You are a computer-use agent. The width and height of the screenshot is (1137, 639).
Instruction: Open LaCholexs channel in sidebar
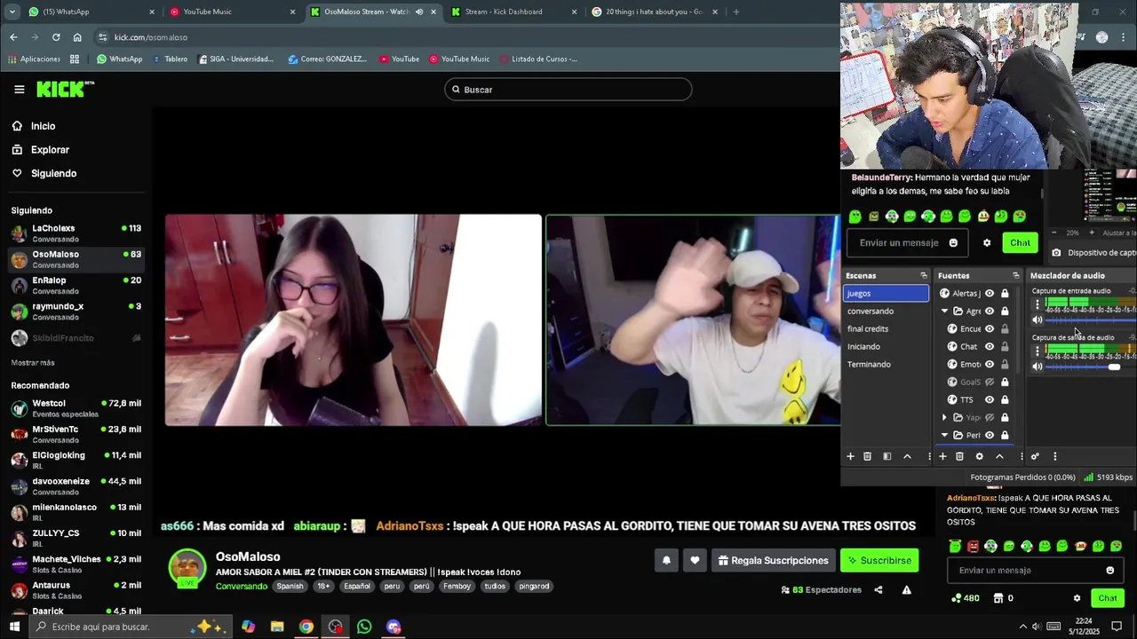point(76,233)
